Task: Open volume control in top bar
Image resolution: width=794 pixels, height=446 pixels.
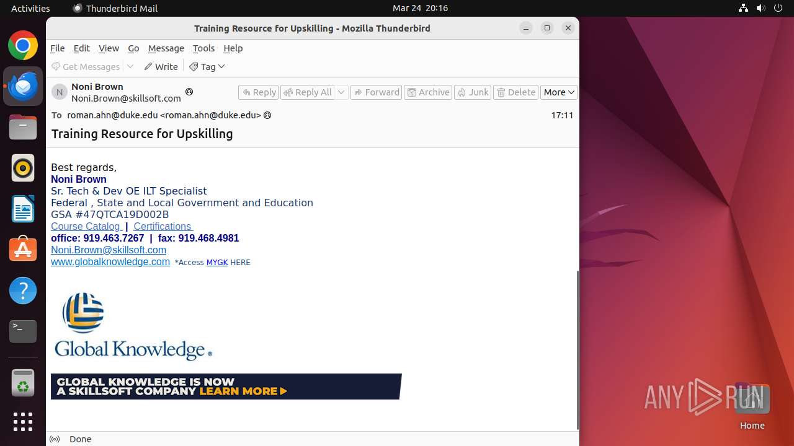Action: click(x=761, y=8)
